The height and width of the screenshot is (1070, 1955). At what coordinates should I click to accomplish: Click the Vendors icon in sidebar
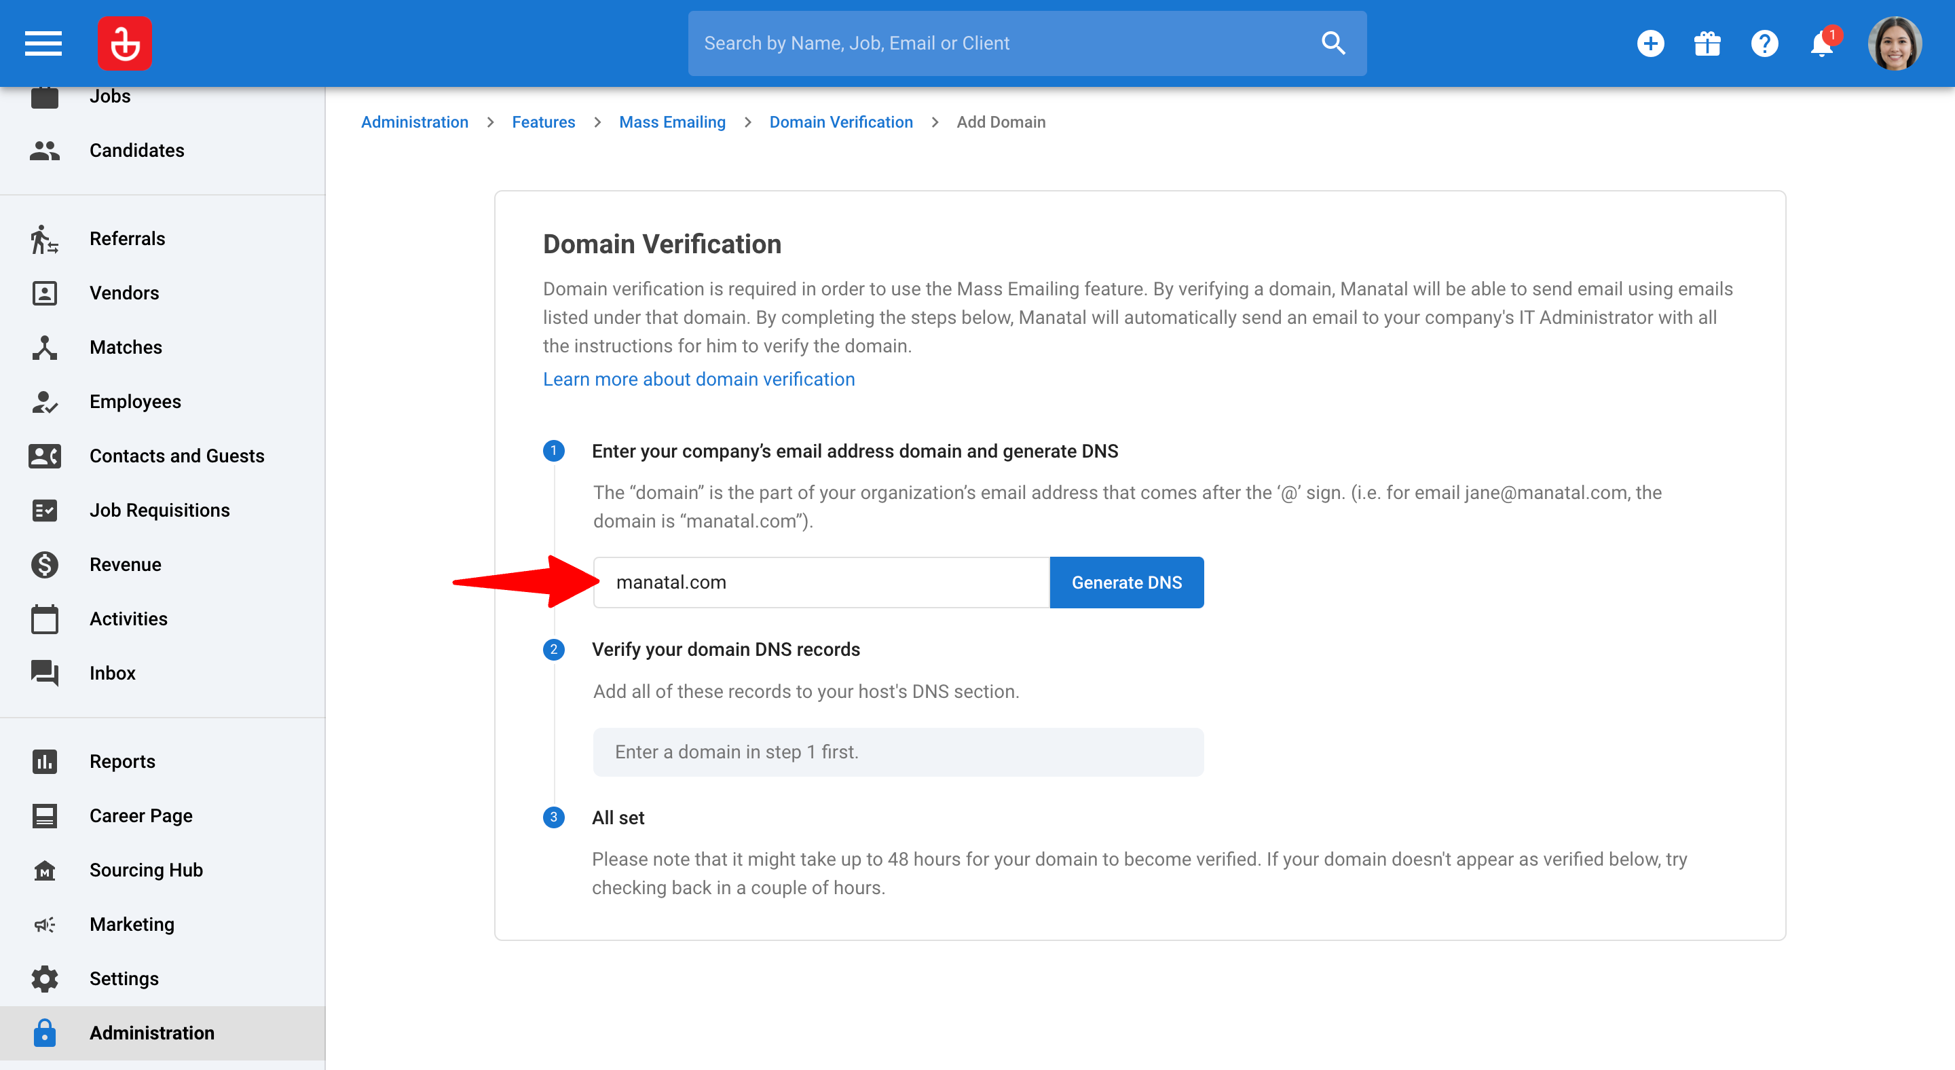click(x=45, y=293)
